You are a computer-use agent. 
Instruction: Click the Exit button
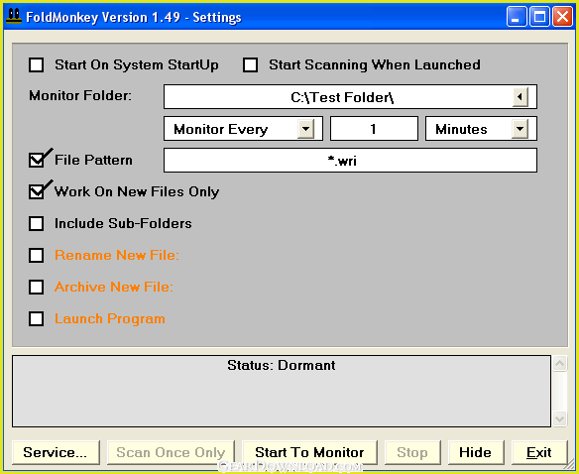539,452
